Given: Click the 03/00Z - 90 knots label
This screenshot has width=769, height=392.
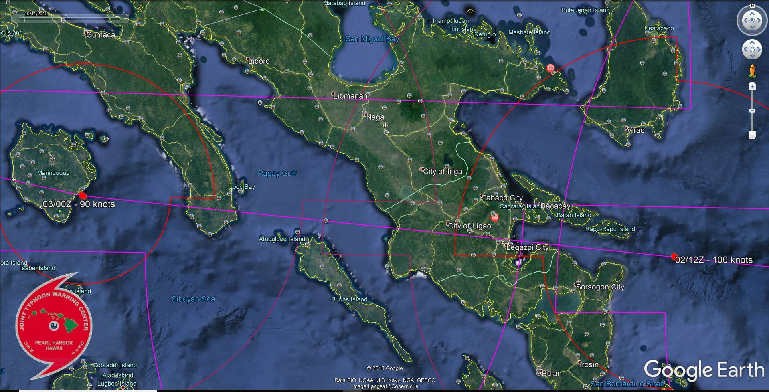Looking at the screenshot, I should tap(79, 204).
